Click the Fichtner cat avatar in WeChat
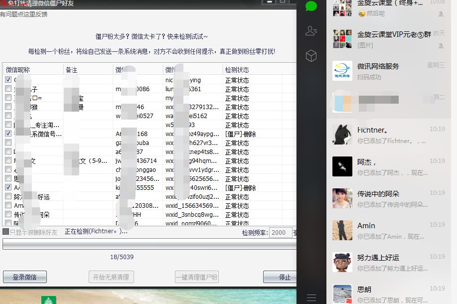This screenshot has width=457, height=304. 342,135
